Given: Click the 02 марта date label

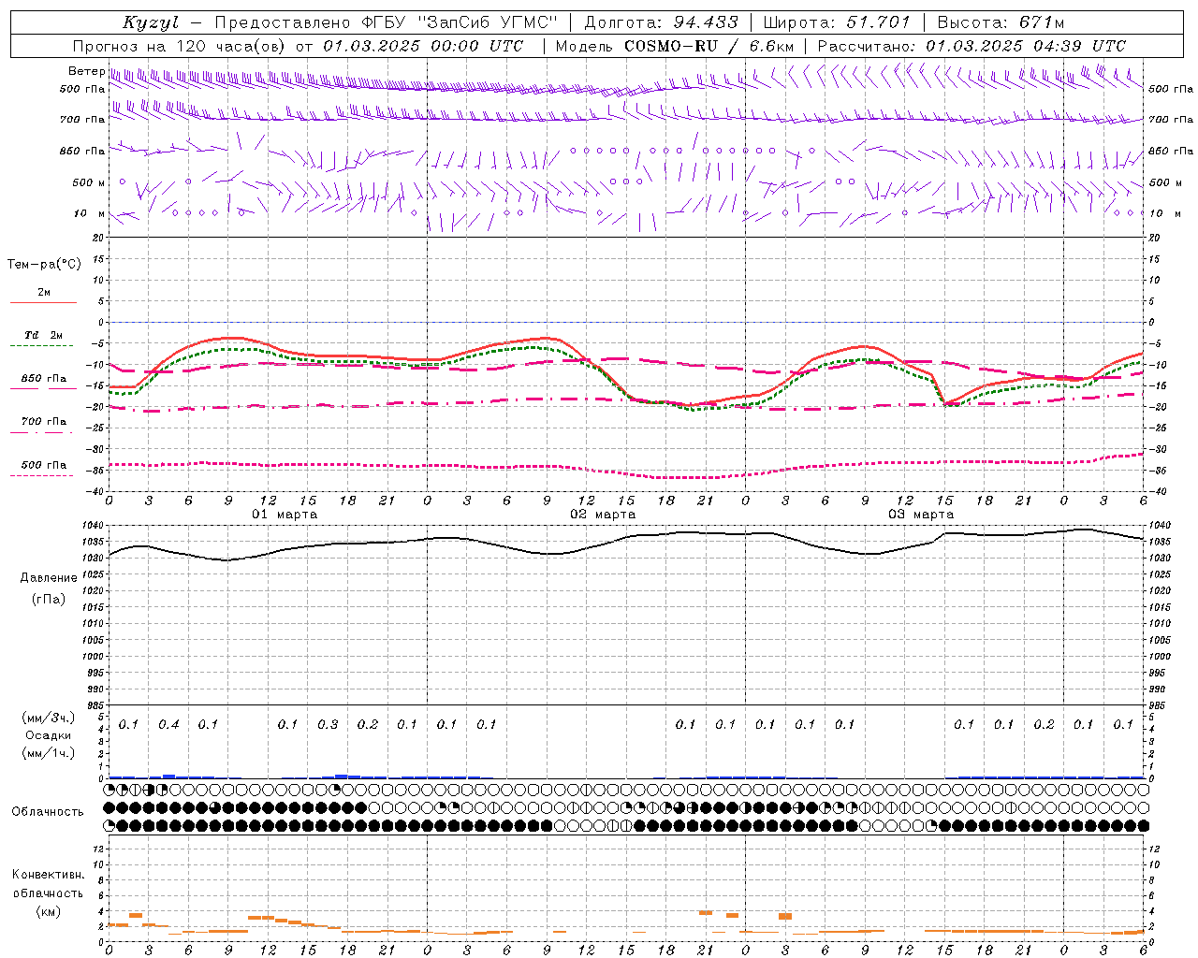Looking at the screenshot, I should (x=603, y=515).
